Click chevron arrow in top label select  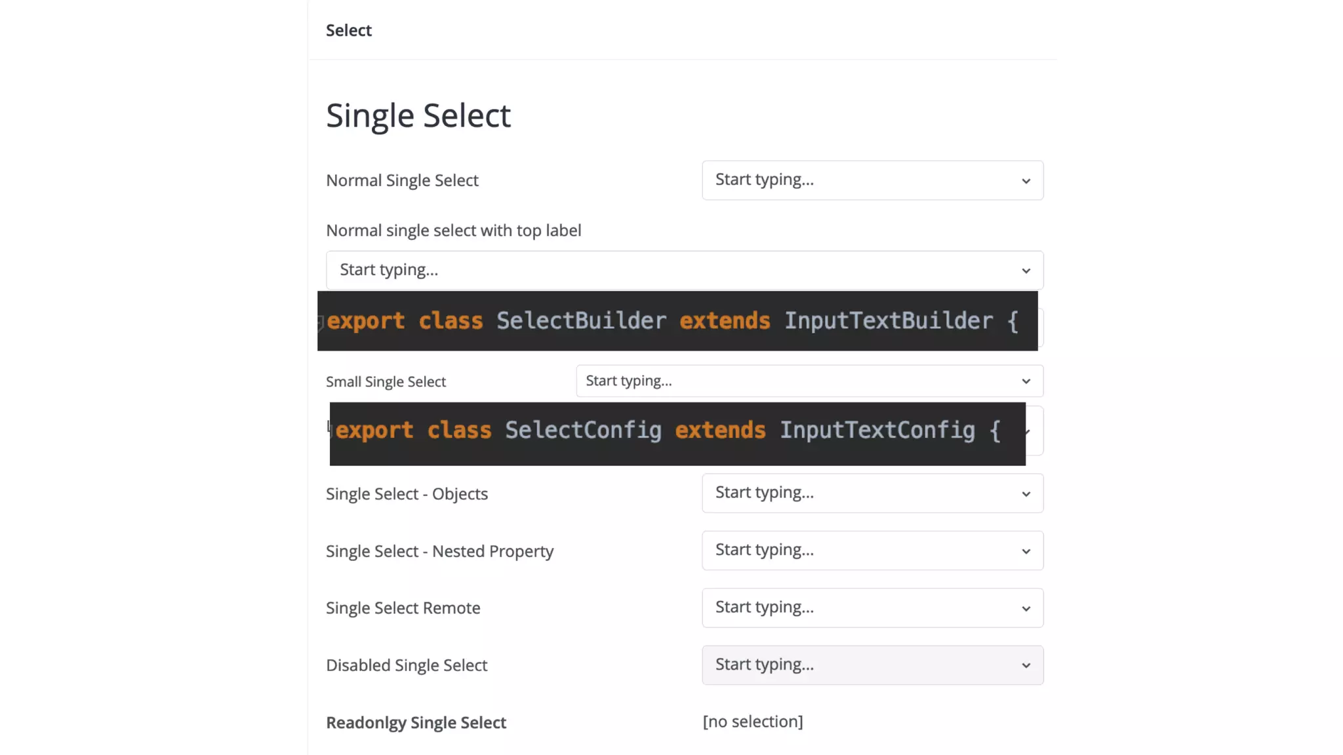point(1026,271)
